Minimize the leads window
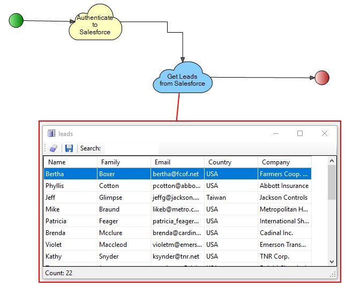Screen dimensions: 346x287 [276, 133]
